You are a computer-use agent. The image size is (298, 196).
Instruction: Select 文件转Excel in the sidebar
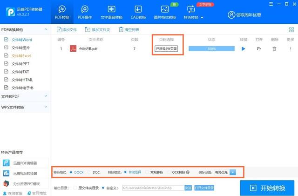coord(21,55)
